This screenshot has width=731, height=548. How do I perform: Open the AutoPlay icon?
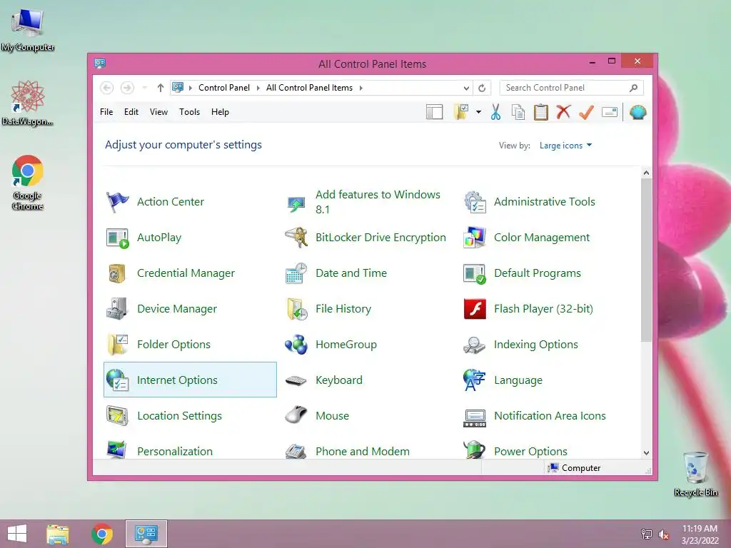(117, 238)
